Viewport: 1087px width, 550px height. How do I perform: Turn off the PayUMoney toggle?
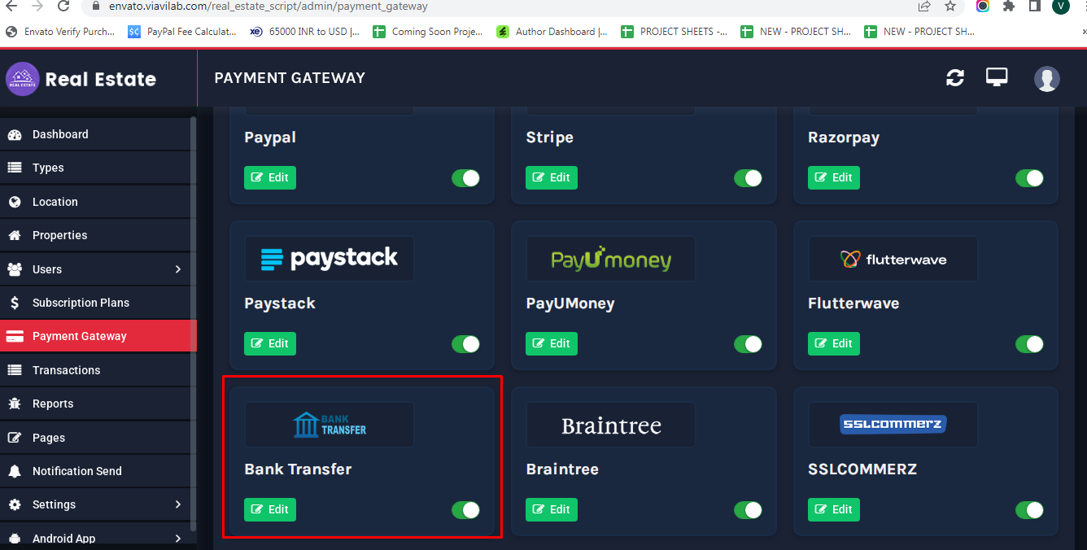coord(748,344)
